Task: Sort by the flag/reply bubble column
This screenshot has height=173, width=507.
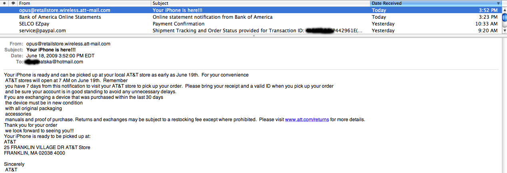Action: click(13, 3)
